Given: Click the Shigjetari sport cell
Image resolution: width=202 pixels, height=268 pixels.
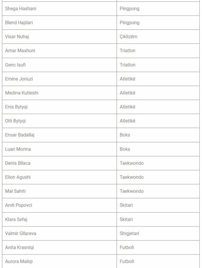Looking at the screenshot, I should coord(158,233).
